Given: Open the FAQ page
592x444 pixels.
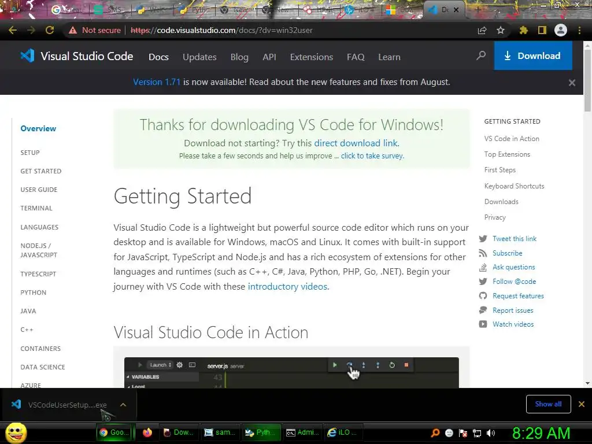Looking at the screenshot, I should click(356, 57).
